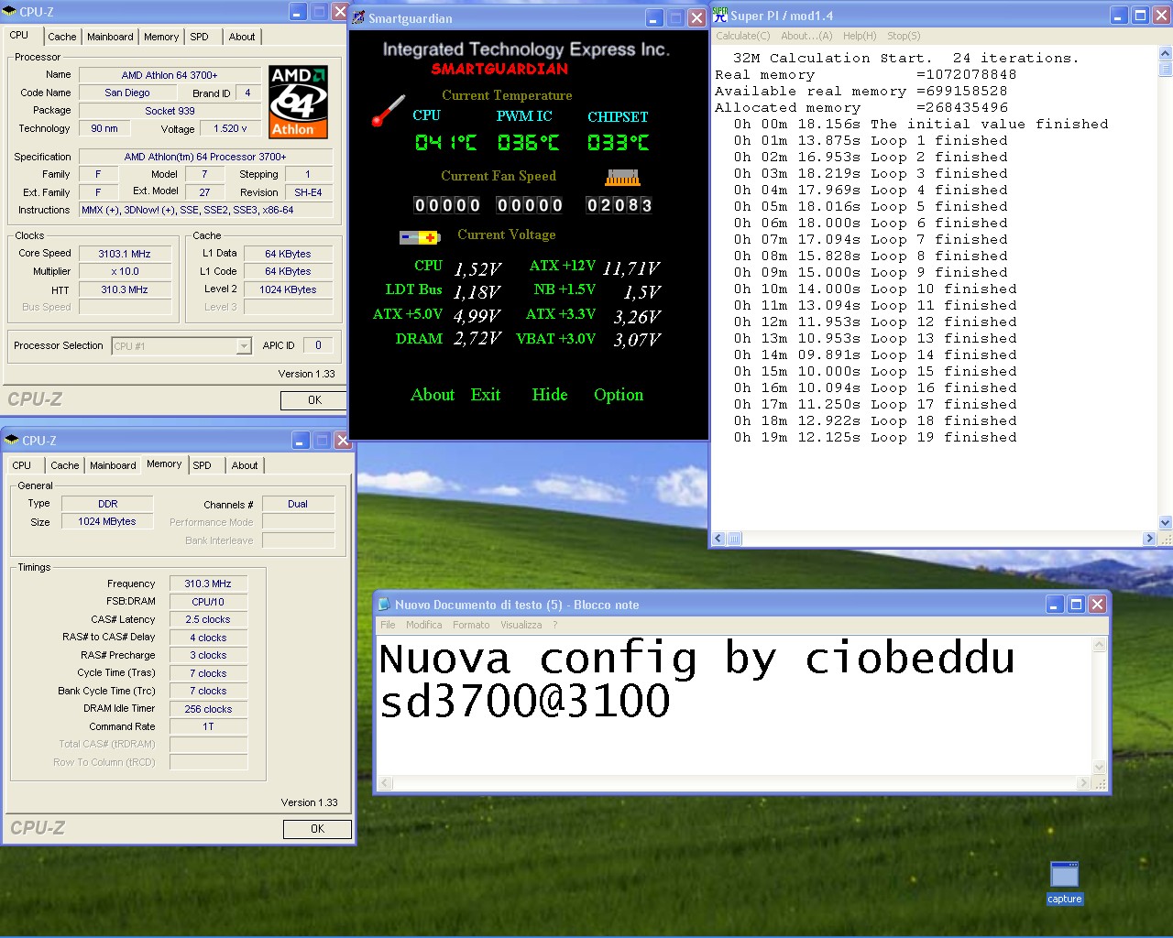Click the Package field Socket 939
Viewport: 1173px width, 938px height.
(x=170, y=111)
